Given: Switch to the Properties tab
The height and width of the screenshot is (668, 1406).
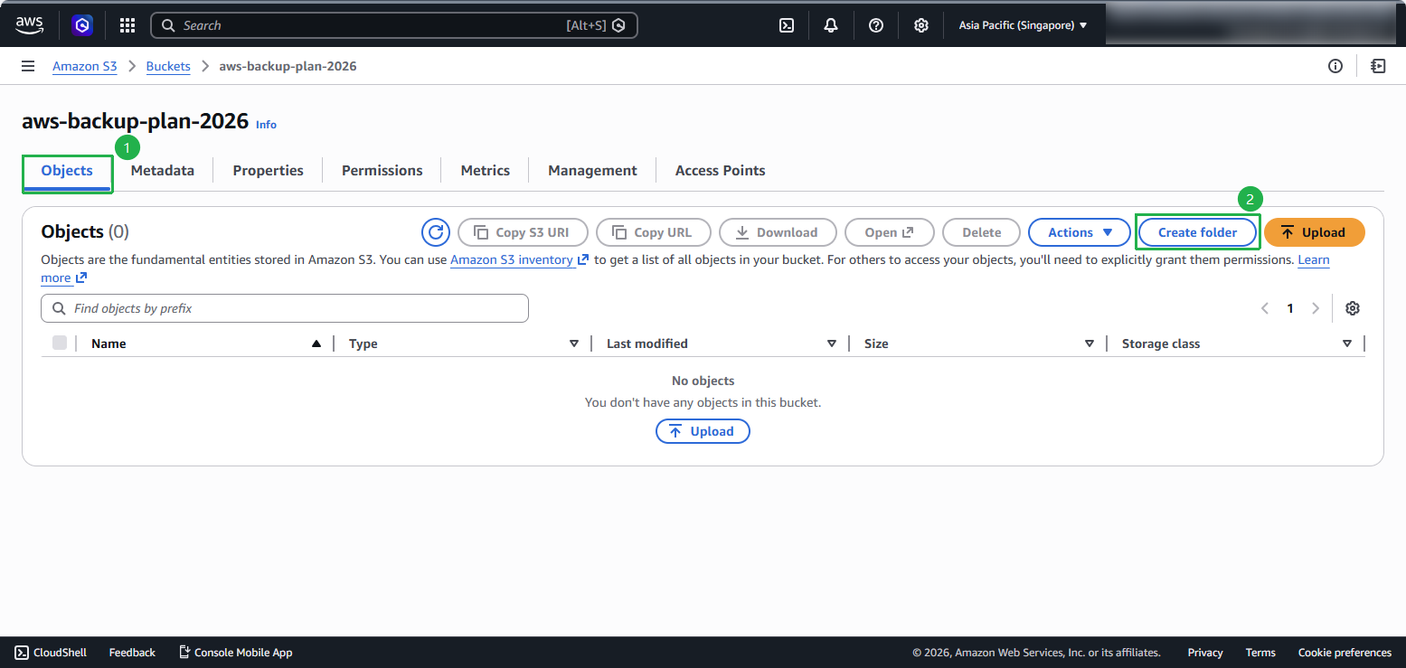Looking at the screenshot, I should pyautogui.click(x=269, y=170).
